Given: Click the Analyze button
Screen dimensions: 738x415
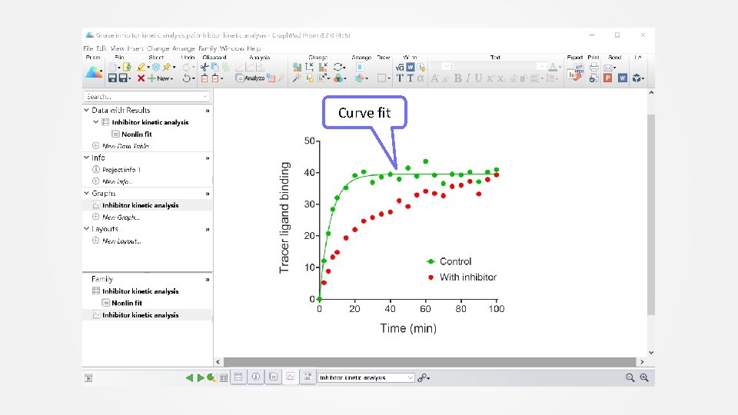Looking at the screenshot, I should pos(250,78).
